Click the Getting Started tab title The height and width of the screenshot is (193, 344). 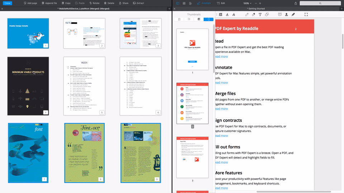256,9
